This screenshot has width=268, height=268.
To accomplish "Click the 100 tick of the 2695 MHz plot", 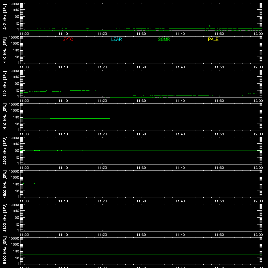I will click(16, 151).
